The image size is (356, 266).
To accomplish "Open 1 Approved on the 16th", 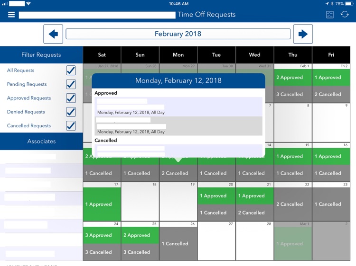I will 331,156.
